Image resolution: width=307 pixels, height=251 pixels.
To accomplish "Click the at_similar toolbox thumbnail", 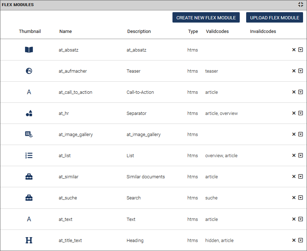I will (x=29, y=177).
